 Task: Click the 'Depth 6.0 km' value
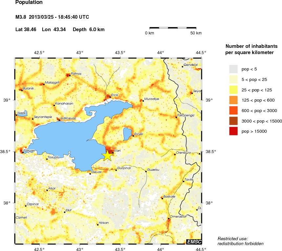pyautogui.click(x=89, y=29)
